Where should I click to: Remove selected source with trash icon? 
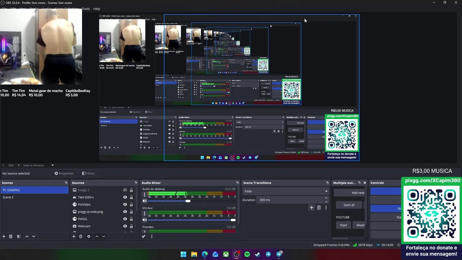[x=80, y=237]
